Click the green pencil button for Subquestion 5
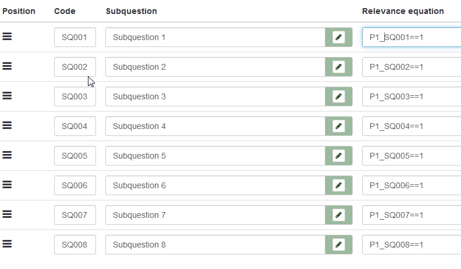The height and width of the screenshot is (269, 461). [x=339, y=156]
